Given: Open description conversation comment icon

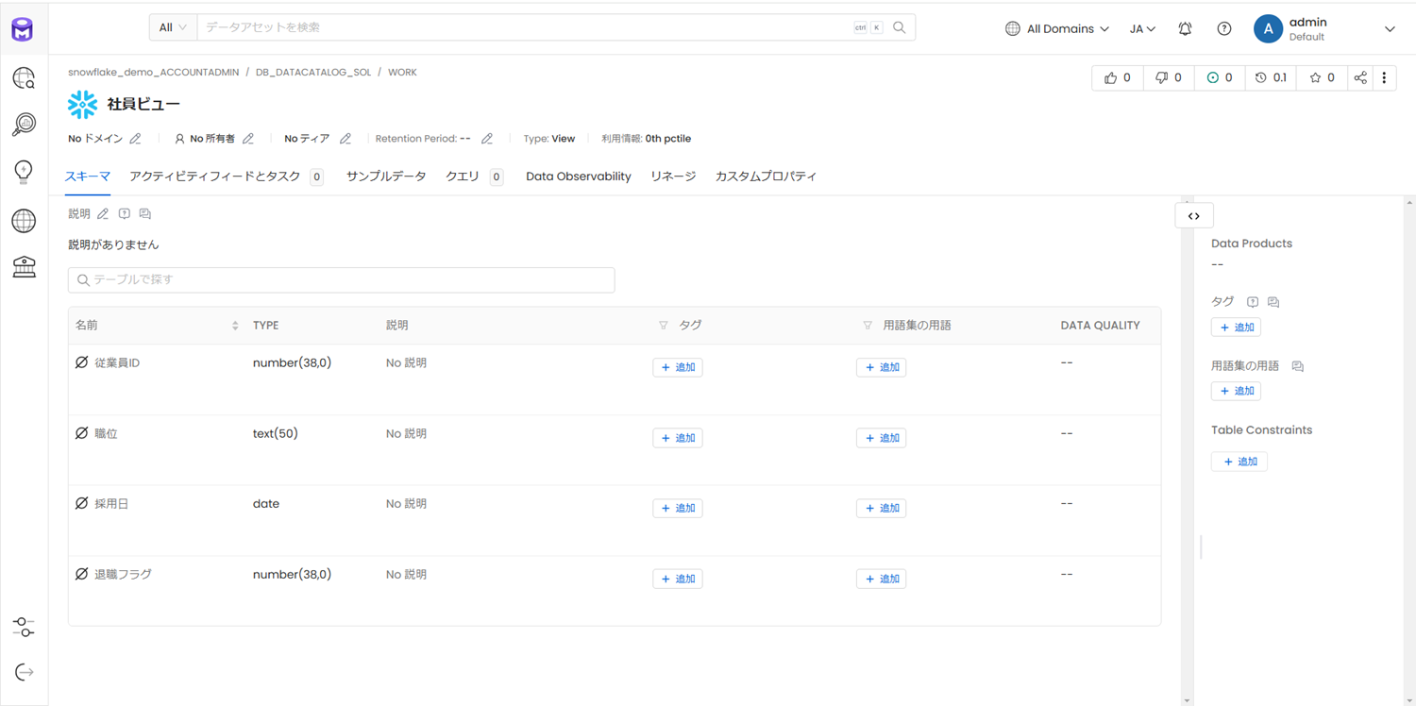Looking at the screenshot, I should coord(144,214).
